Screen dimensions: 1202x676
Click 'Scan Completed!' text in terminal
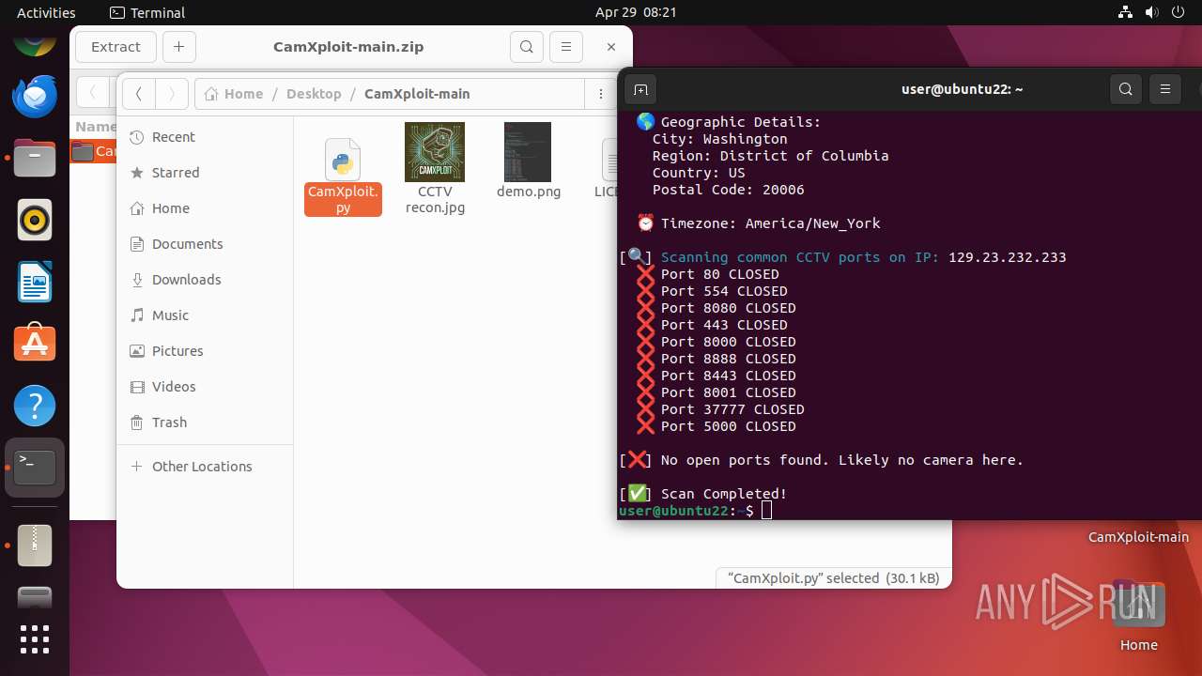click(x=724, y=494)
